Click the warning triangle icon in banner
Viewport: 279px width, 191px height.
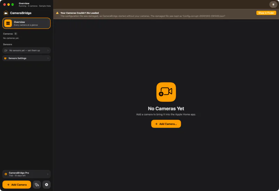57,13
